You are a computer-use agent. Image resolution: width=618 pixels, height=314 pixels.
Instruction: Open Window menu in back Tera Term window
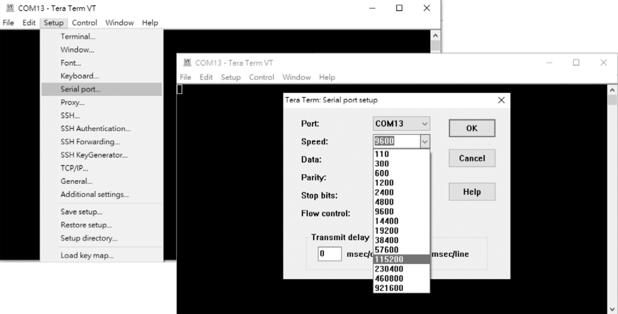[x=120, y=23]
